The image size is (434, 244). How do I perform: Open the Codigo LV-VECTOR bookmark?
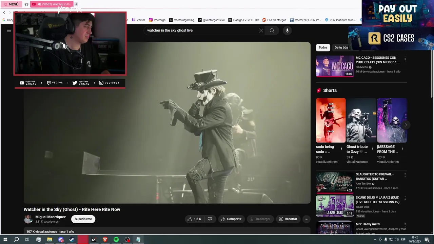tap(243, 20)
